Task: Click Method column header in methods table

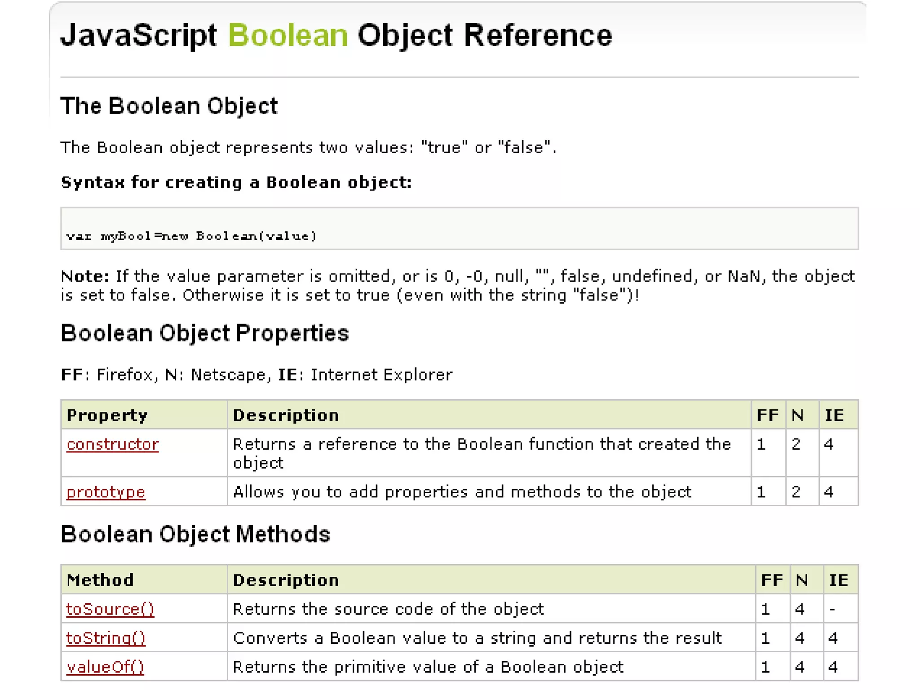Action: point(100,580)
